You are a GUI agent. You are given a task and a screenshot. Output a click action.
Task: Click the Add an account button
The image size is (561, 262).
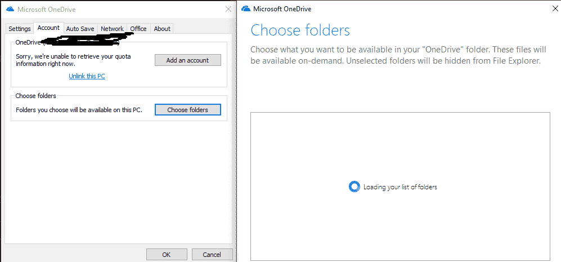tap(188, 60)
